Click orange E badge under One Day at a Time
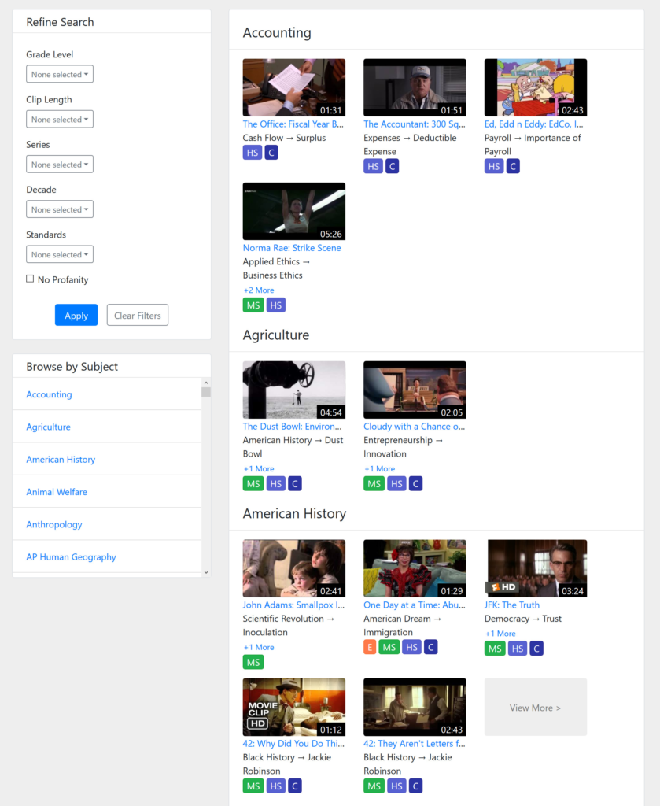Viewport: 660px width, 806px height. point(370,647)
